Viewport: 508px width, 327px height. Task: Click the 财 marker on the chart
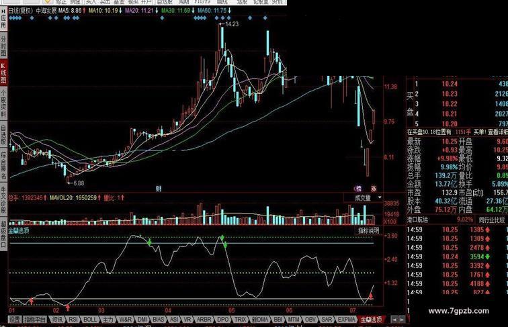[159, 189]
